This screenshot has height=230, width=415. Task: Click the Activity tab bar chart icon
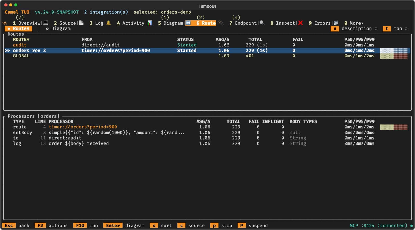click(150, 23)
